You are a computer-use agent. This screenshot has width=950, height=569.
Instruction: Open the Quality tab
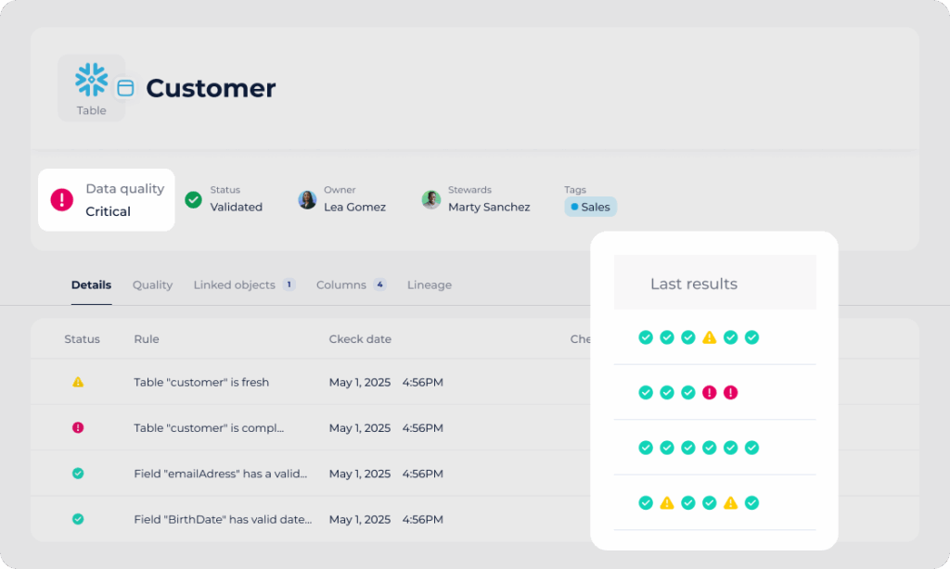152,284
